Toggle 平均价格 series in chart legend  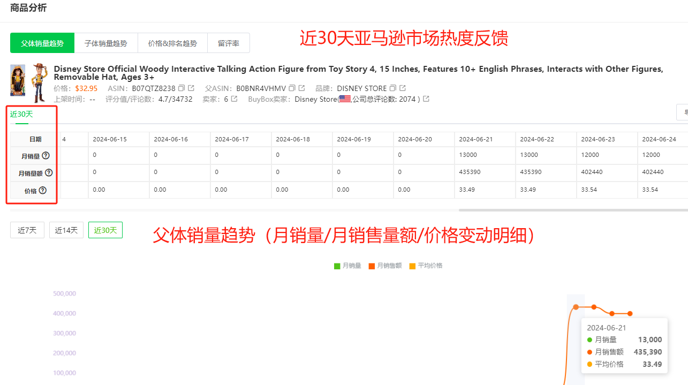pos(425,266)
